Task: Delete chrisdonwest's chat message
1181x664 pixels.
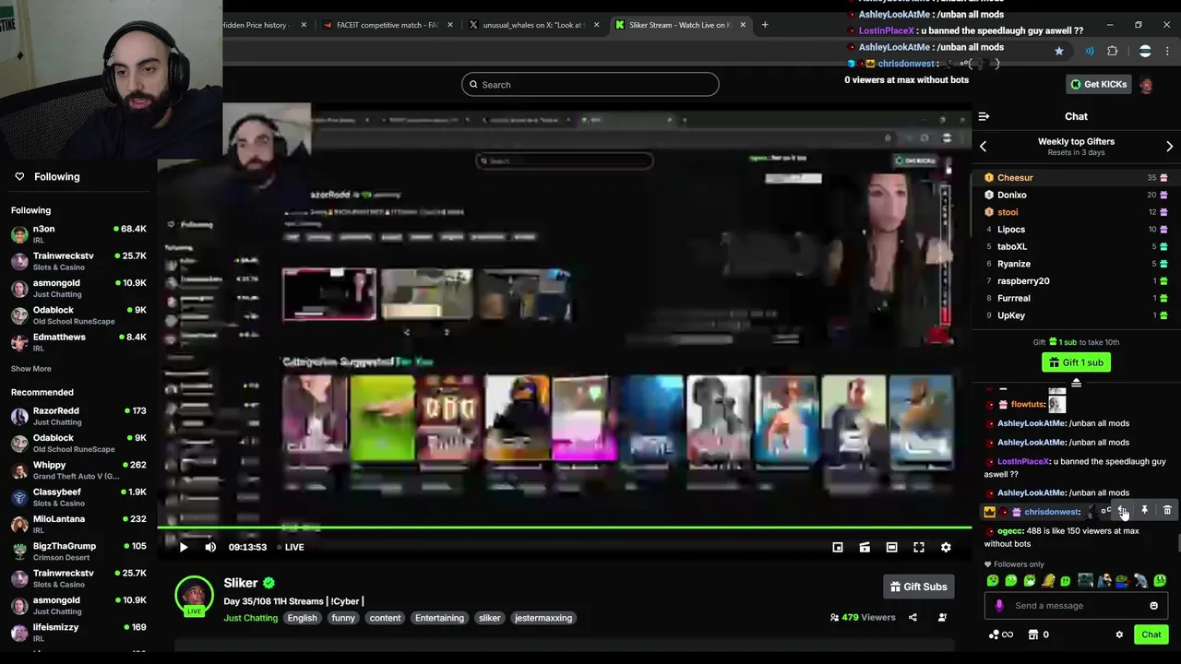Action: pos(1167,511)
